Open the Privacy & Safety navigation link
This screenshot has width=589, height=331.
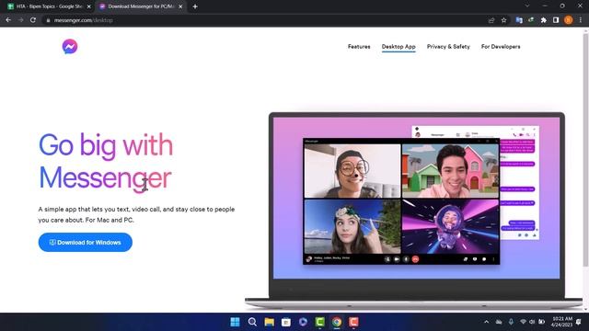click(448, 47)
